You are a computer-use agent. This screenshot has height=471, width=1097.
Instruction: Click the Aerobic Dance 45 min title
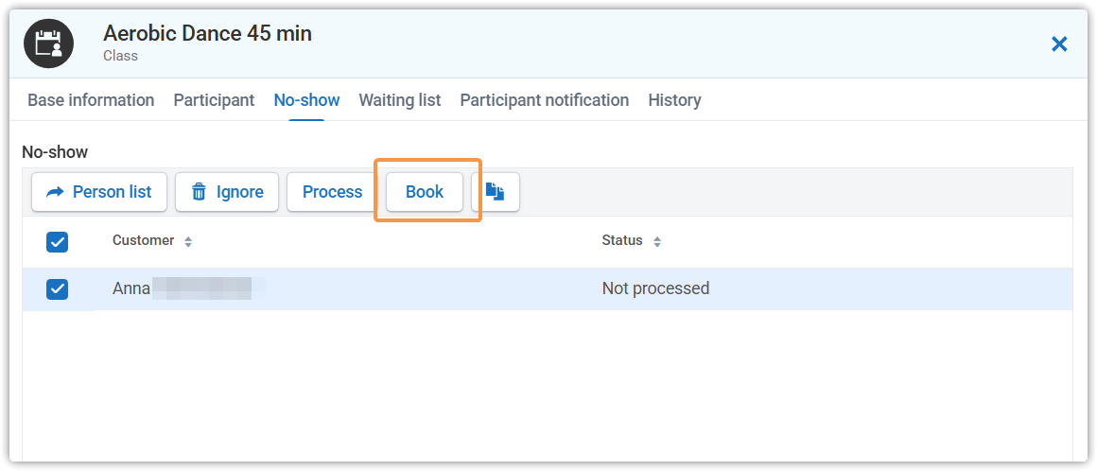(x=207, y=34)
